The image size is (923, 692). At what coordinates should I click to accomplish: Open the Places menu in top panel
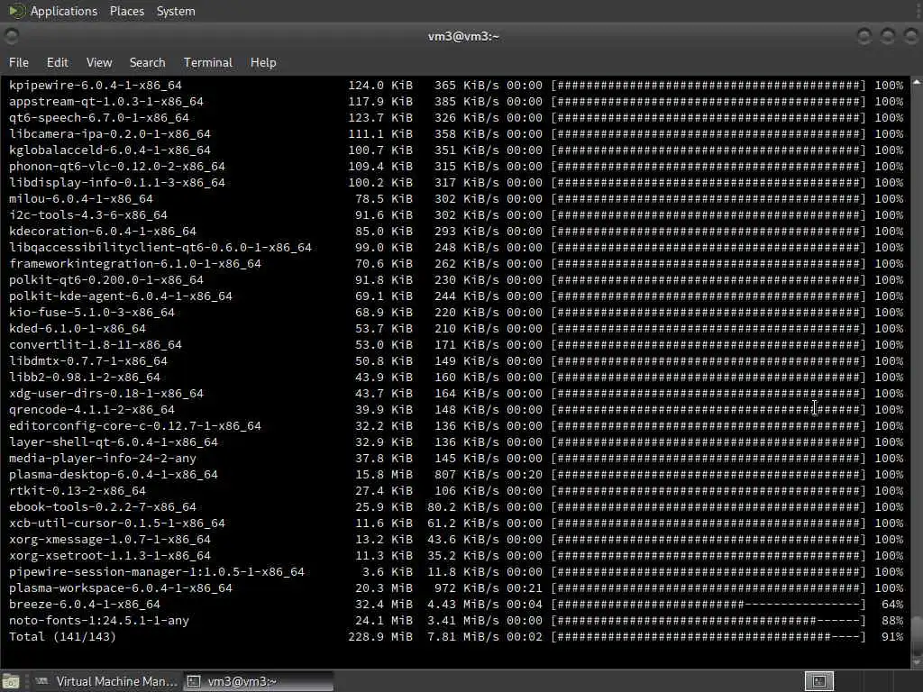tap(126, 11)
